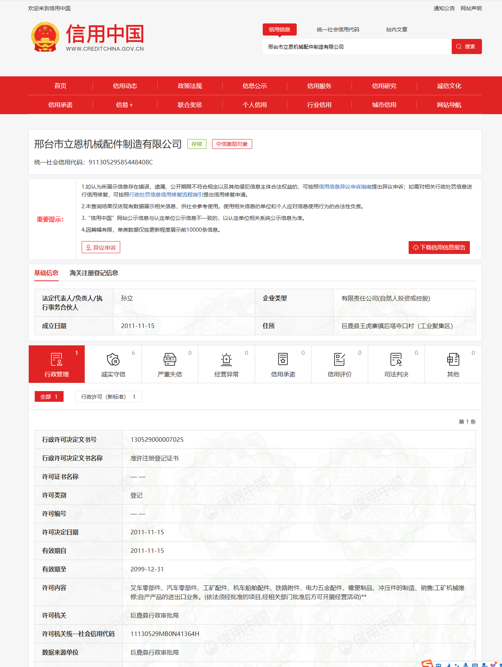
Task: Open the 信用承诺 navigation bar item
Action: (60, 105)
